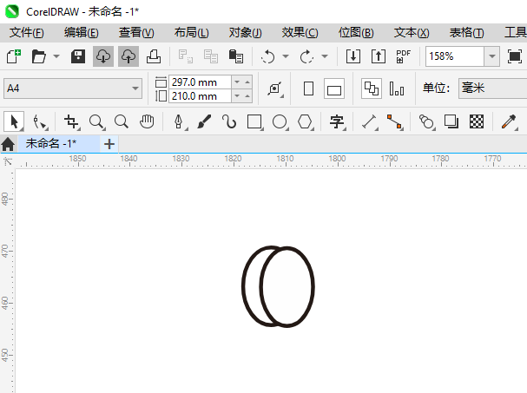Switch to portrait orientation
527x393 pixels.
[x=308, y=88]
